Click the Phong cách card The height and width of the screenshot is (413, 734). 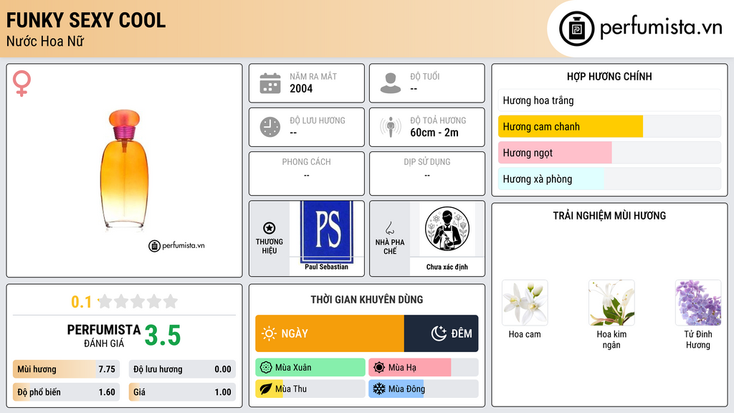[x=307, y=174]
